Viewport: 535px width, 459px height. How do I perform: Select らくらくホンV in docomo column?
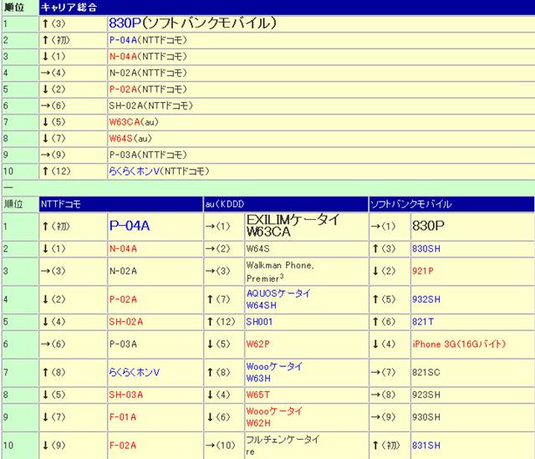click(x=135, y=372)
